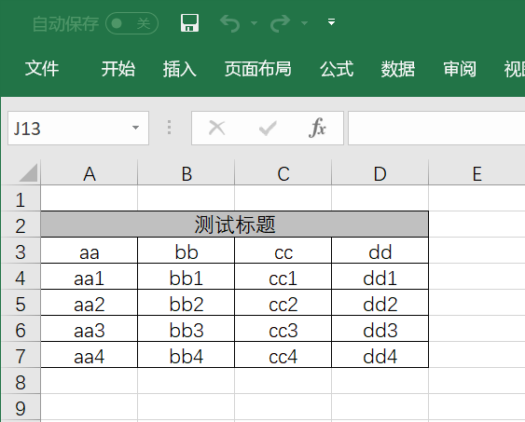
Task: Open the Undo history dropdown arrow
Action: [x=255, y=23]
